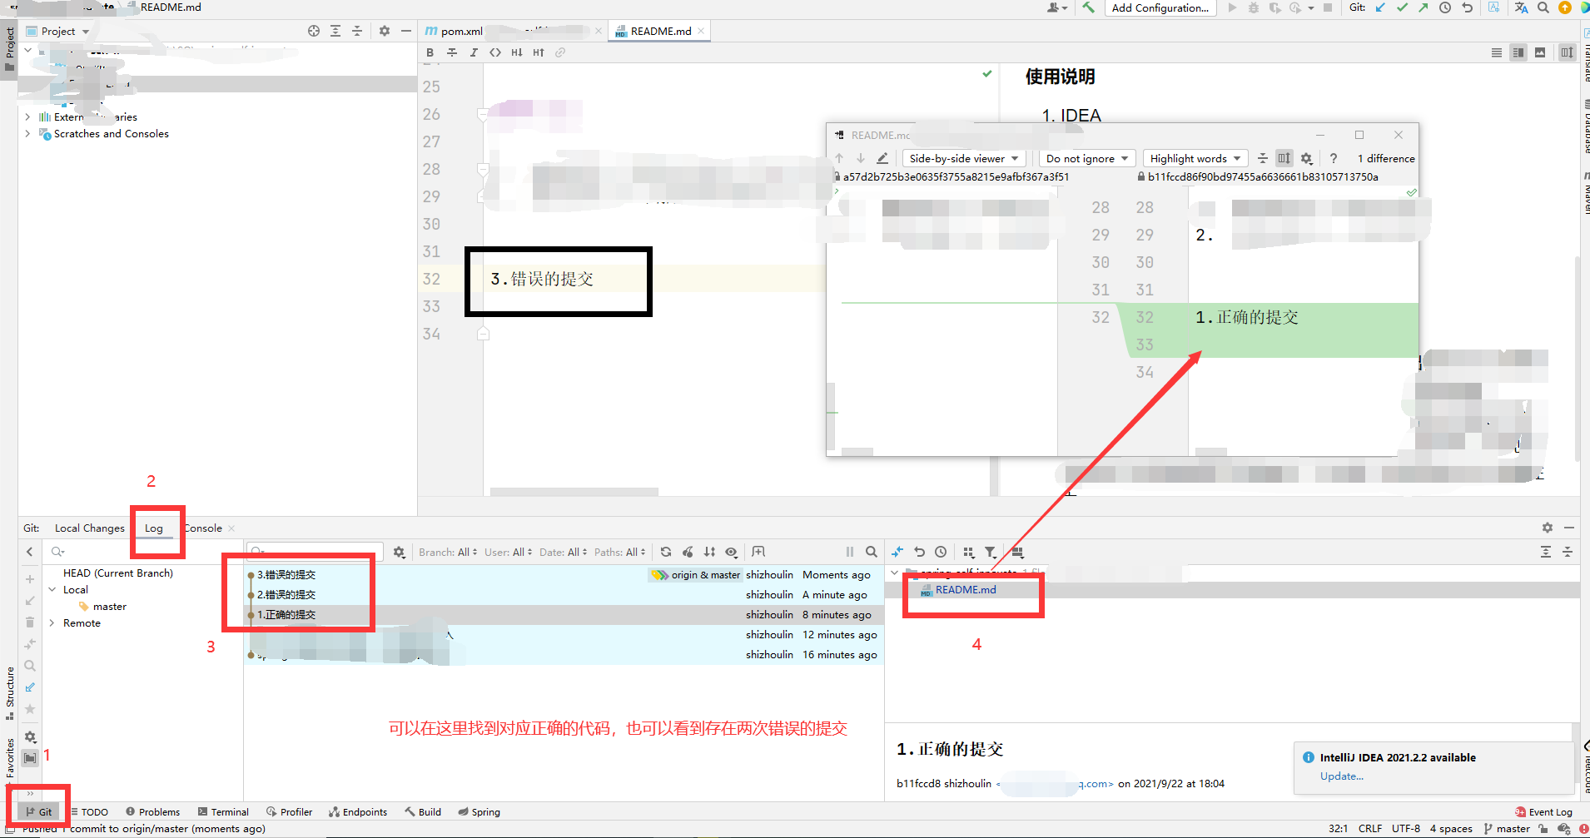1590x838 pixels.
Task: Open the User: All filter dropdown
Action: click(x=509, y=552)
